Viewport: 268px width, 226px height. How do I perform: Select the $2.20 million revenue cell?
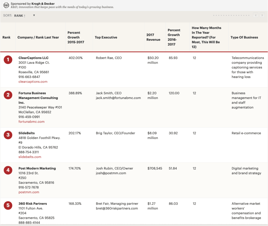153,96
